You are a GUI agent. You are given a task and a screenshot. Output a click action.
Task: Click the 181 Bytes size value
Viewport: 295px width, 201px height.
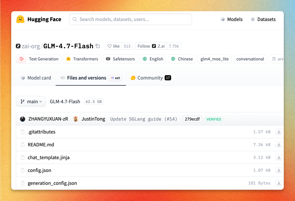(259, 183)
